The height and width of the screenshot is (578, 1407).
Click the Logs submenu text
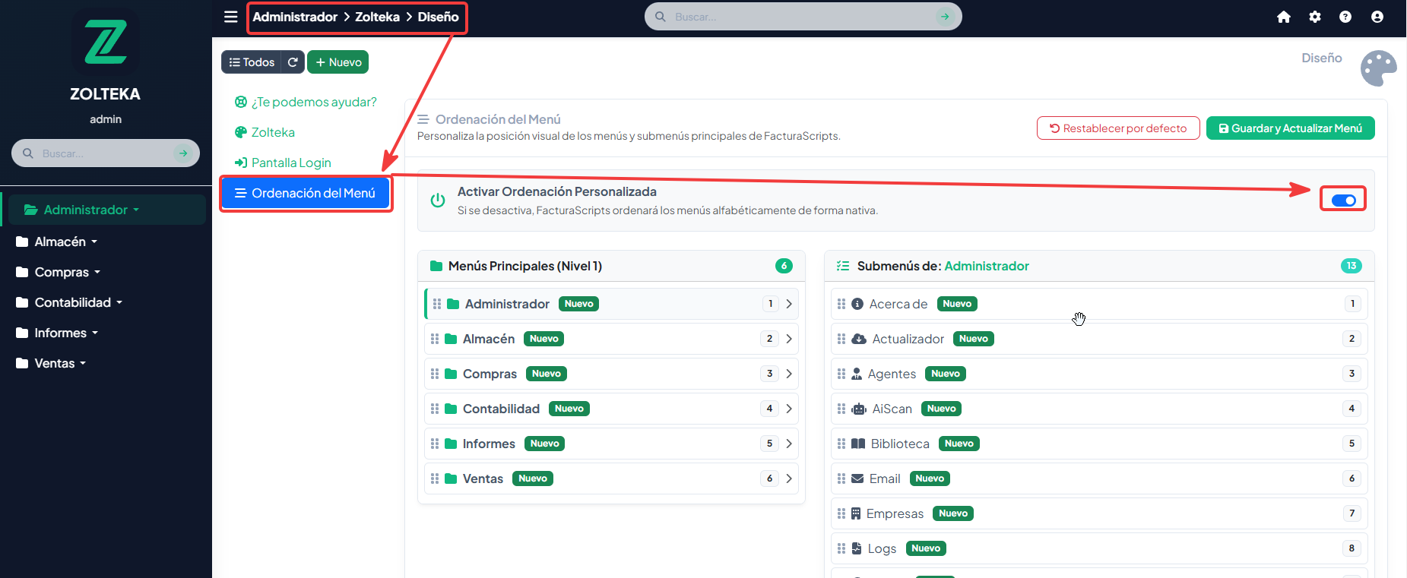882,548
